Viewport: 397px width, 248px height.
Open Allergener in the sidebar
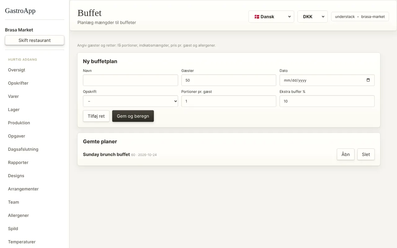19,215
